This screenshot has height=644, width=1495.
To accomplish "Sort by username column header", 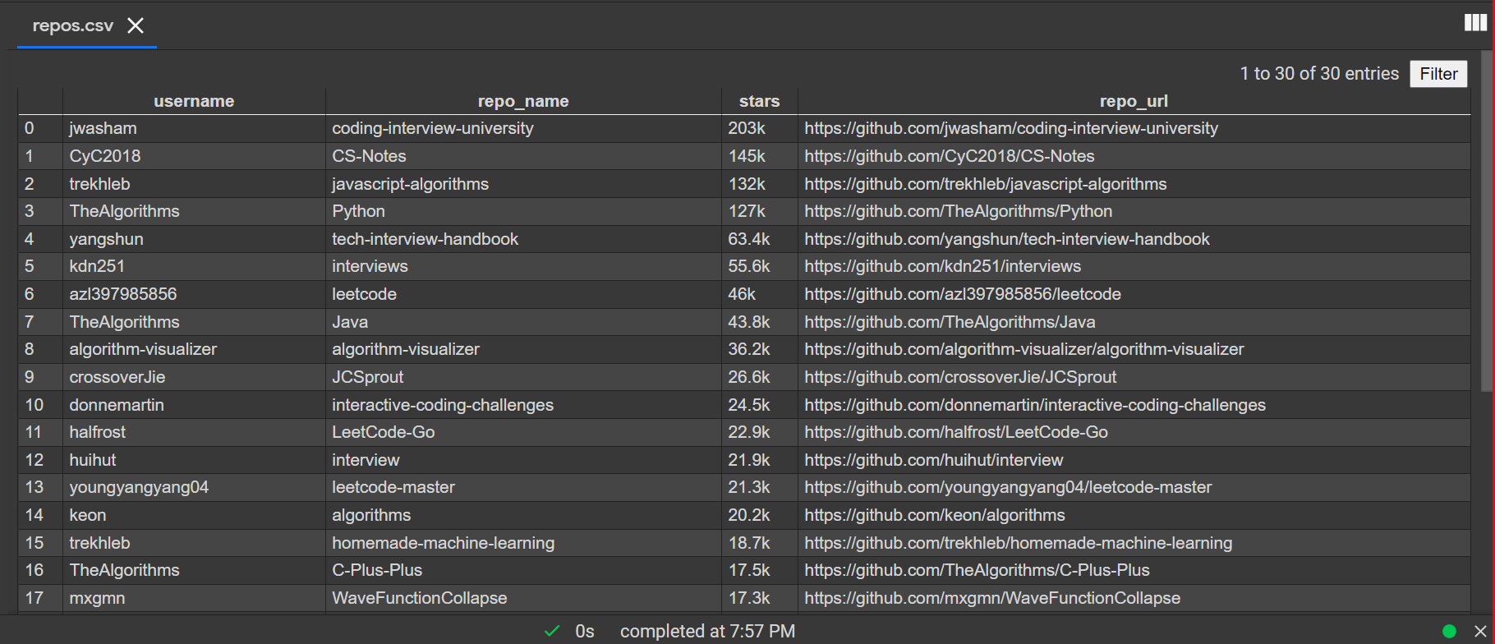I will [194, 101].
